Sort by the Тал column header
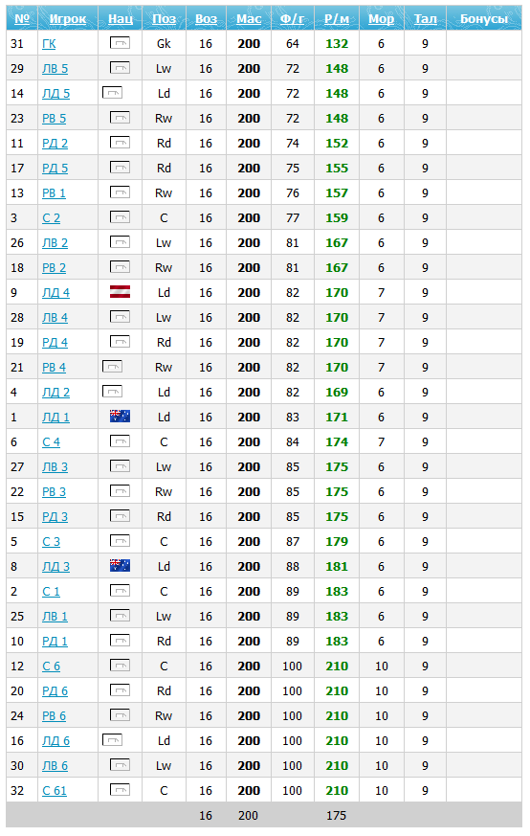Screen dimensions: 530x836 point(425,18)
